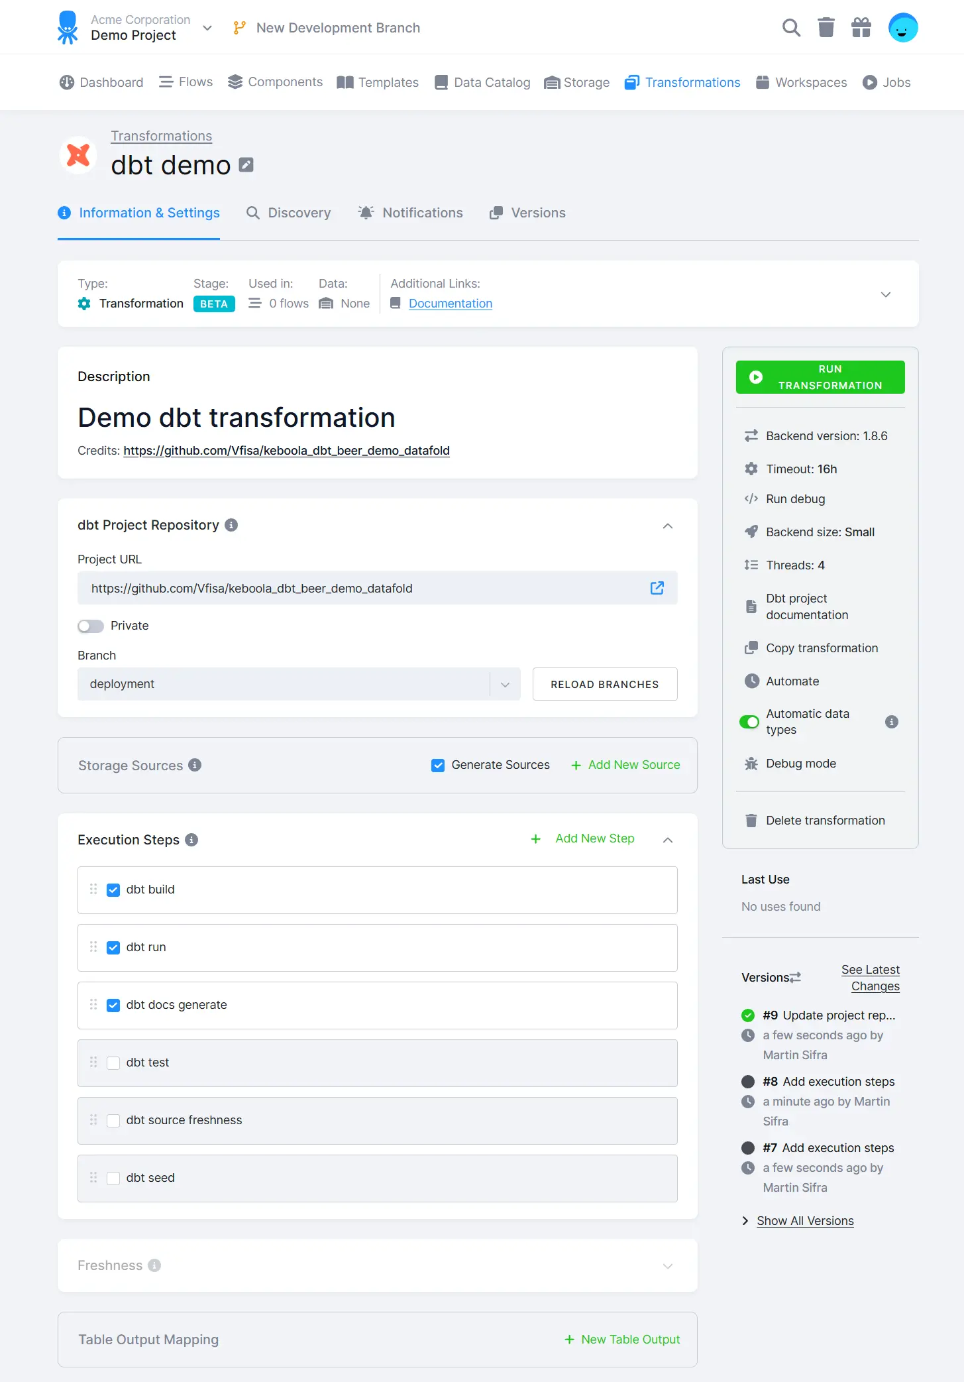Disable the Automatic data types toggle
This screenshot has width=964, height=1382.
(x=749, y=722)
